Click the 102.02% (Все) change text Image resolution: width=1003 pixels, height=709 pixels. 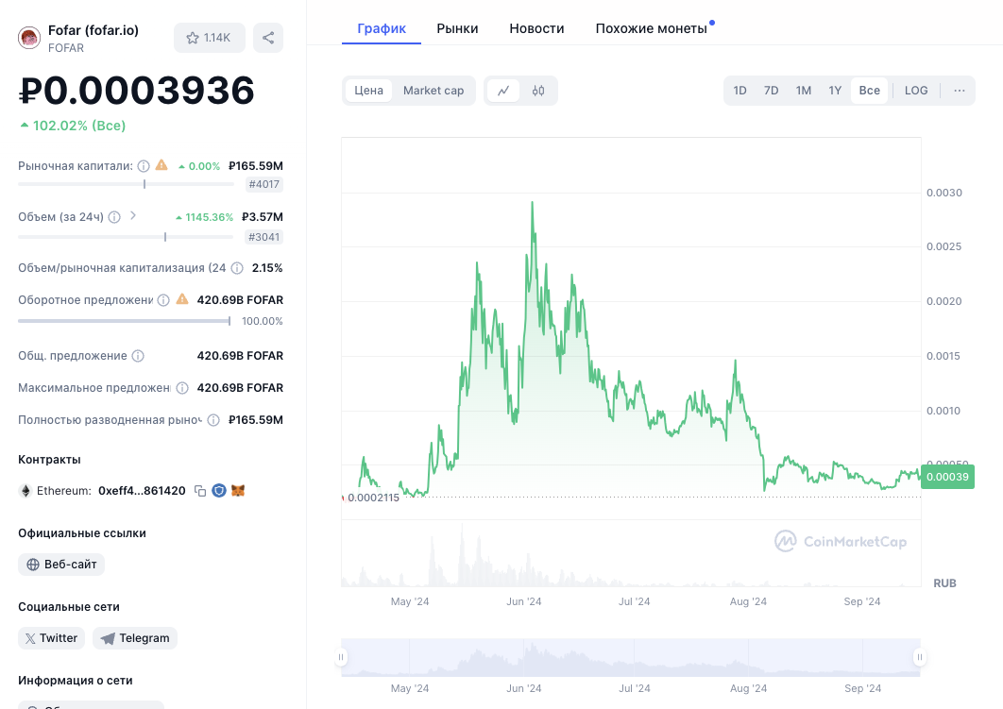pos(79,126)
